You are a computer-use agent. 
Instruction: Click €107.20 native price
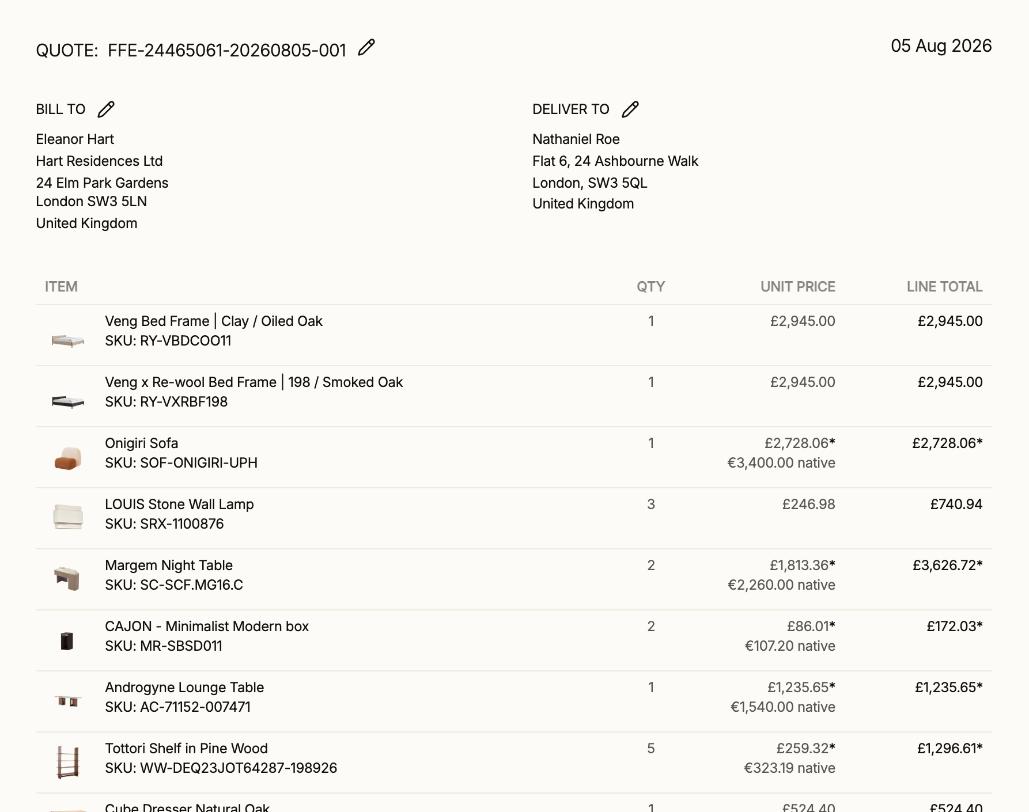click(x=790, y=646)
